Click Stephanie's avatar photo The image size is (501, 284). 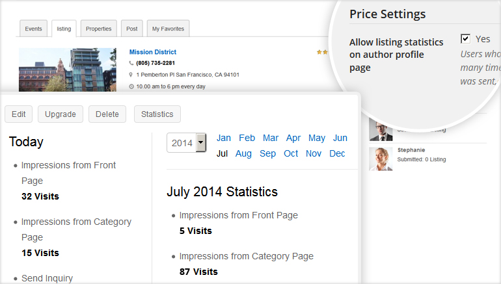click(381, 159)
